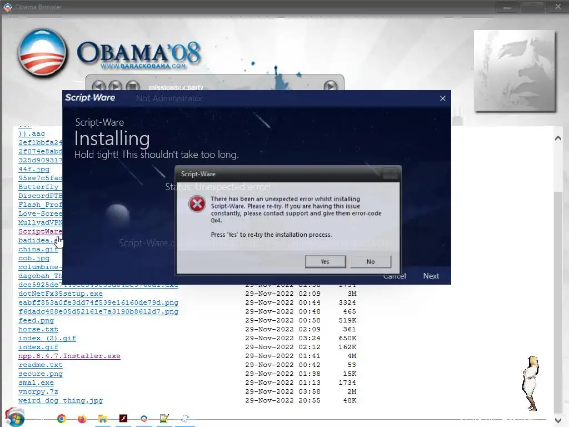The width and height of the screenshot is (569, 427).
Task: Click the 650K size of index (2).gif
Action: [348, 338]
